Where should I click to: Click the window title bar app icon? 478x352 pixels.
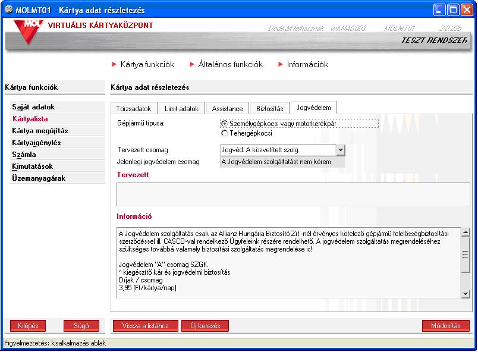(x=9, y=10)
